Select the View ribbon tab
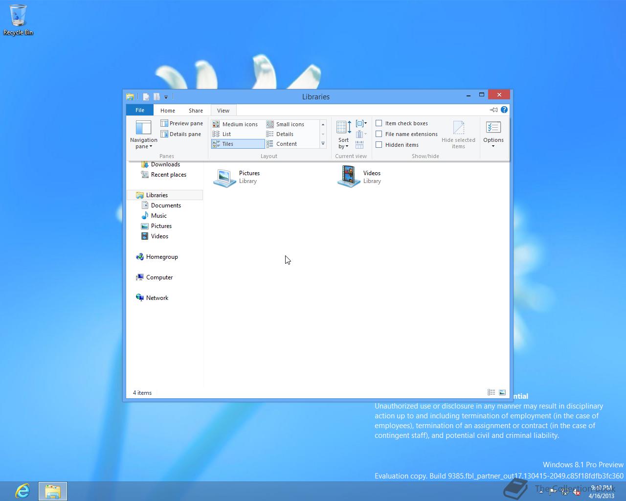Screen dimensions: 626x501 coord(223,111)
